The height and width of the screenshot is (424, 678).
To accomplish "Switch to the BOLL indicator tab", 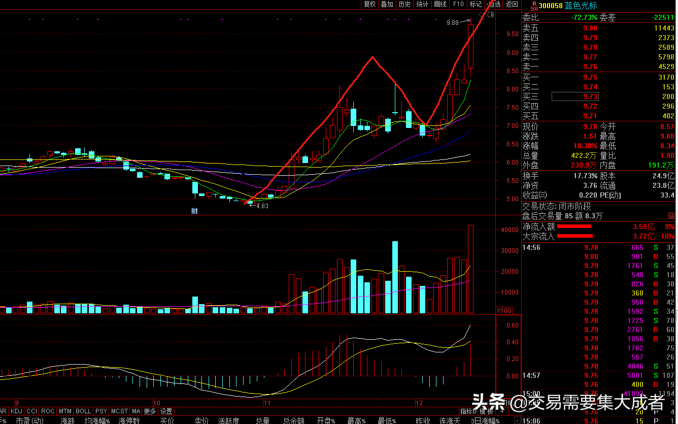I will coord(83,411).
